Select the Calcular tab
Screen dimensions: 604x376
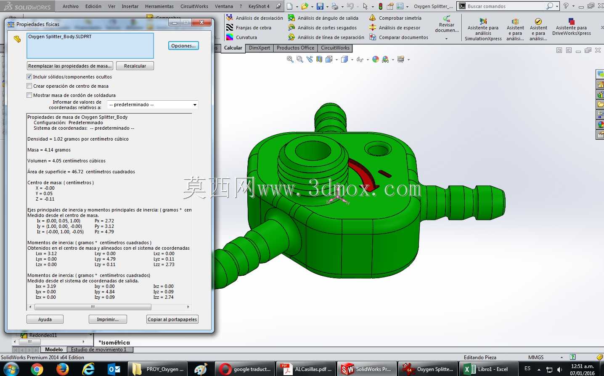(x=233, y=48)
